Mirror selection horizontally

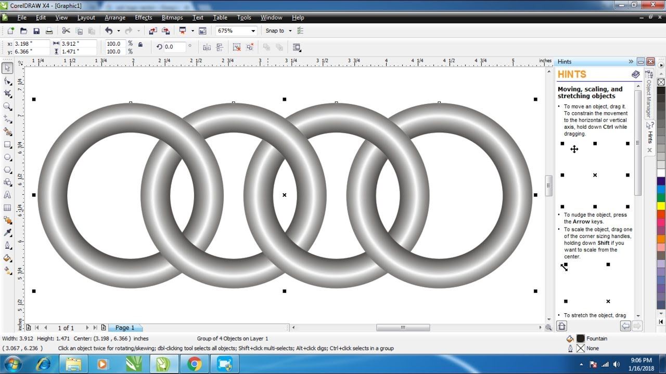[207, 47]
